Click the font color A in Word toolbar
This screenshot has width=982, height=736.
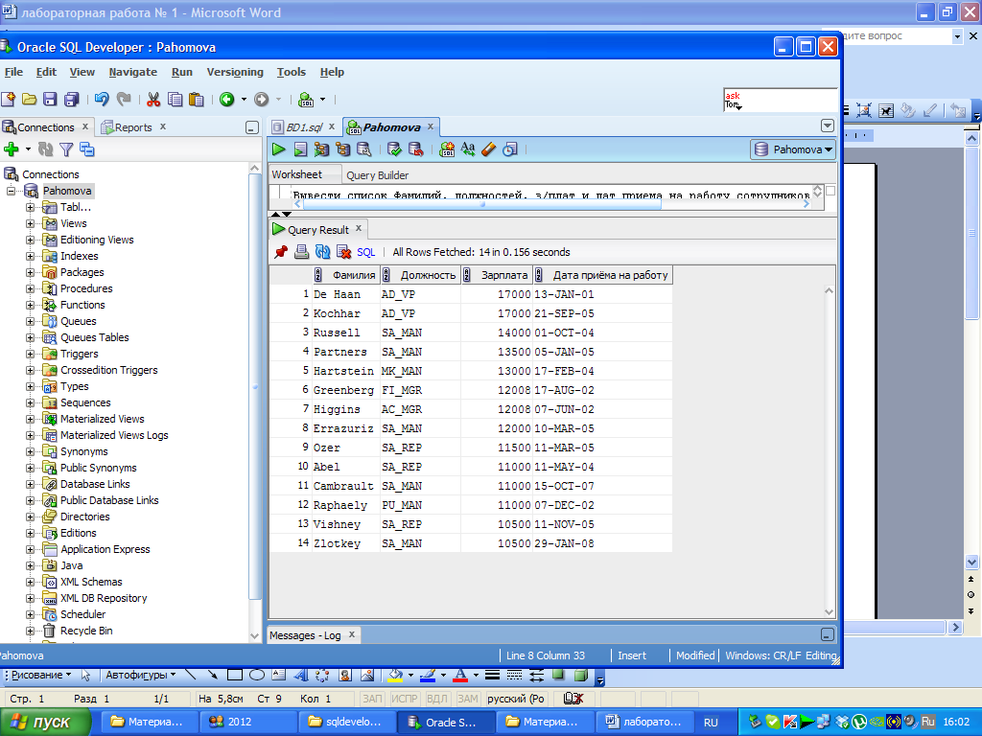point(460,675)
